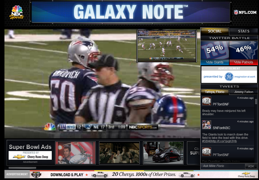259x180 pixels.
Task: Select the Tafoya, Florio tweets tab
Action: (x=214, y=92)
